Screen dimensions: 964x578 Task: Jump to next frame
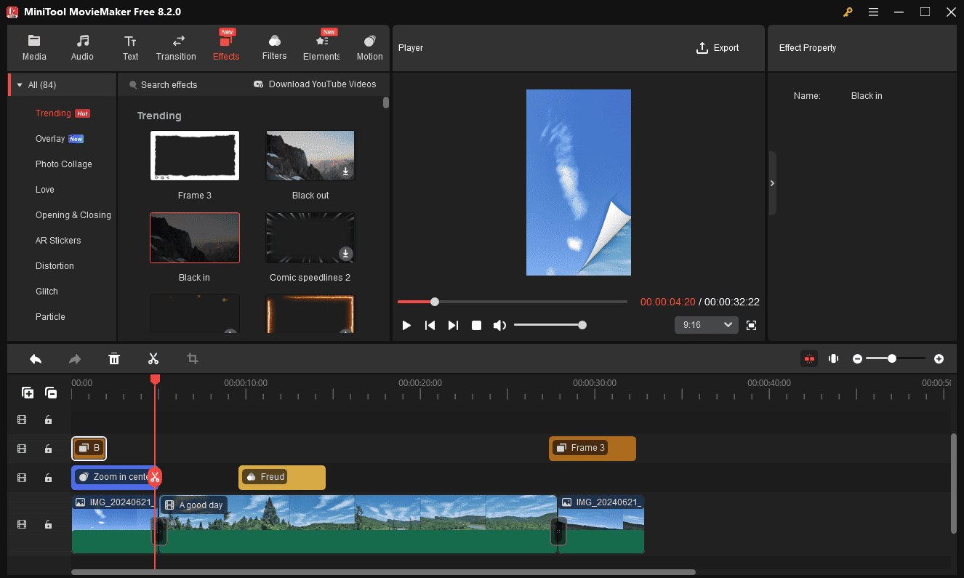click(x=453, y=325)
